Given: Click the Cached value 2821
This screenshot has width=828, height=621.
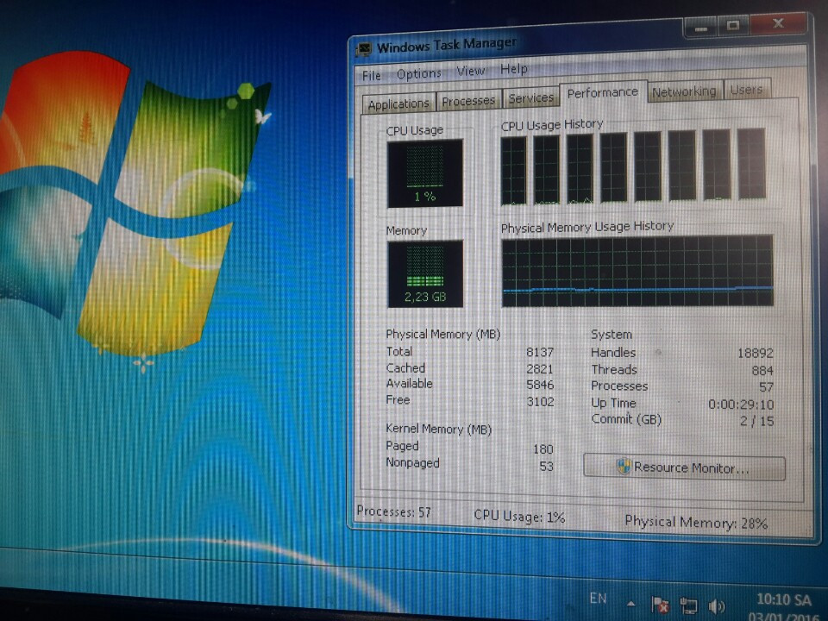Looking at the screenshot, I should click(540, 368).
